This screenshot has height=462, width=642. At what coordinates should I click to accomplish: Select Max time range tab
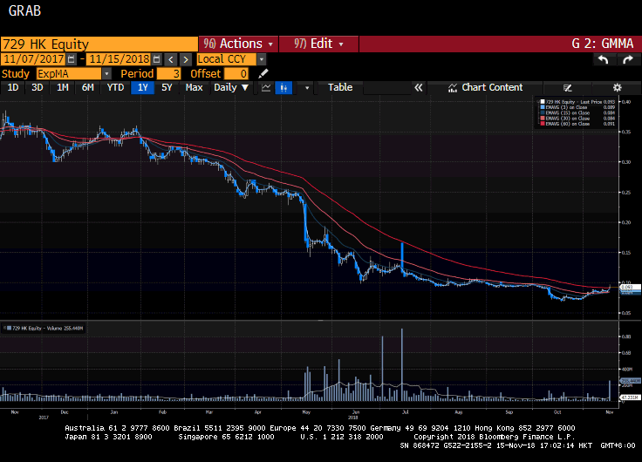[194, 87]
